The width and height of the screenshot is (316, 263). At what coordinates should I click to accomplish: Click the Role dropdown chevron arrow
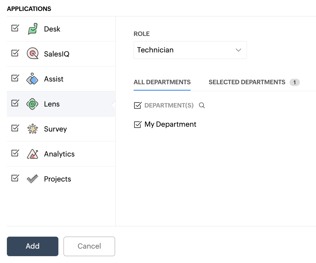[x=238, y=50]
